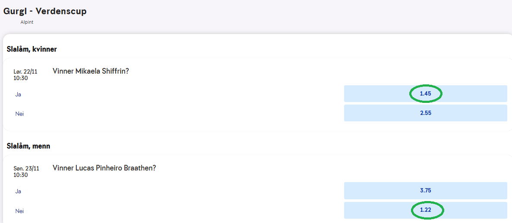Click the Nei label under the Shiffrin market
This screenshot has width=512, height=223.
(x=19, y=114)
